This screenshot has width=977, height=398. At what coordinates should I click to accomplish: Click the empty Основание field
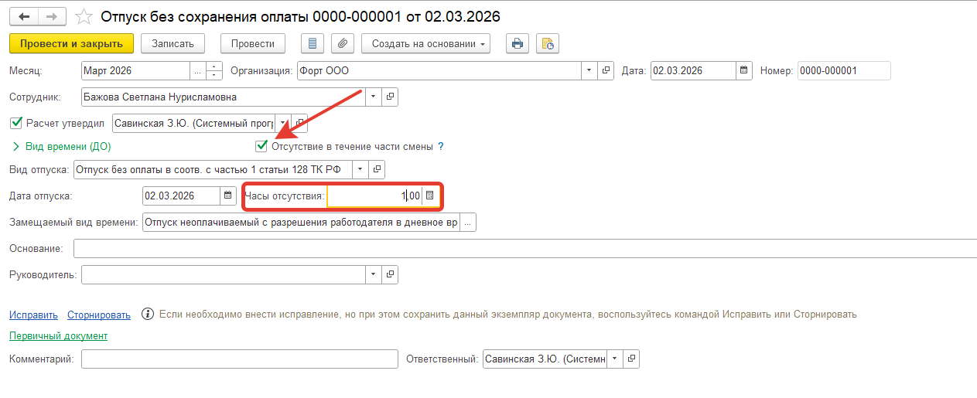point(525,248)
